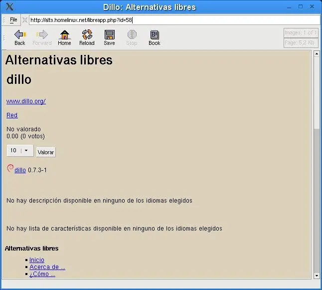Click the bold 'Alternativas libres' footer heading
This screenshot has width=322, height=290.
tap(31, 249)
